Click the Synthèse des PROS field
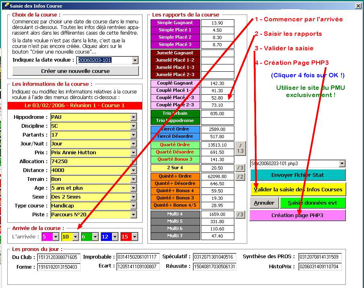364x288 pixels. (x=320, y=257)
